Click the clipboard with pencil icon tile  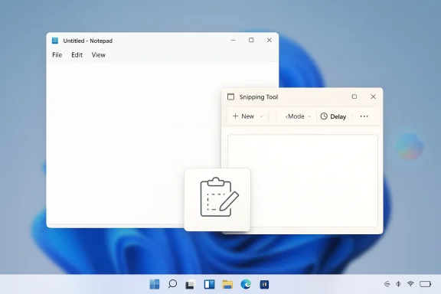[217, 200]
